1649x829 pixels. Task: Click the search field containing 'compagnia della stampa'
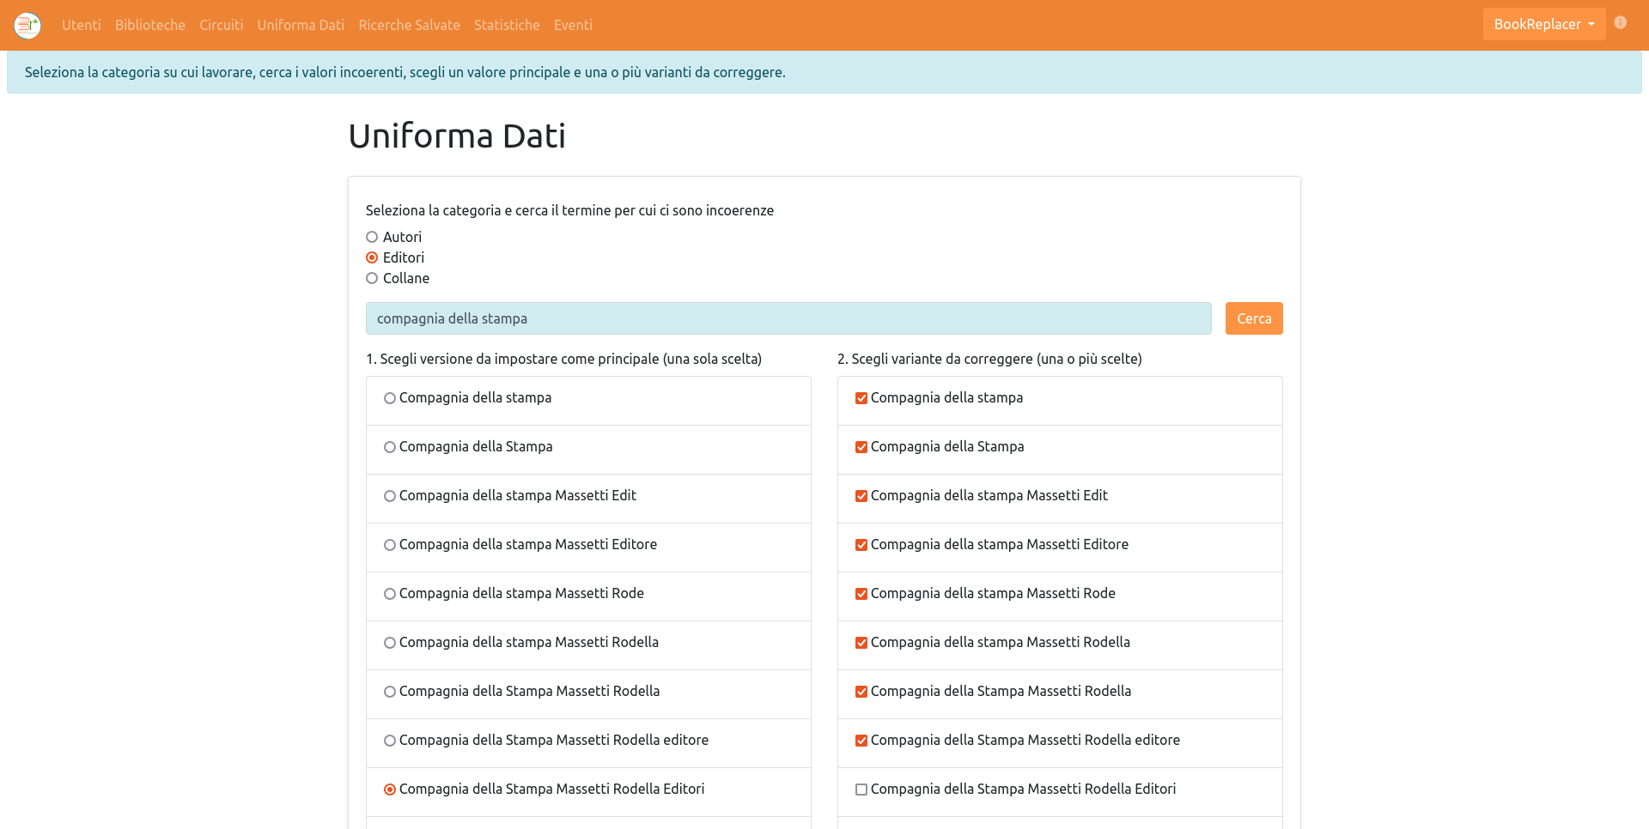pos(788,318)
